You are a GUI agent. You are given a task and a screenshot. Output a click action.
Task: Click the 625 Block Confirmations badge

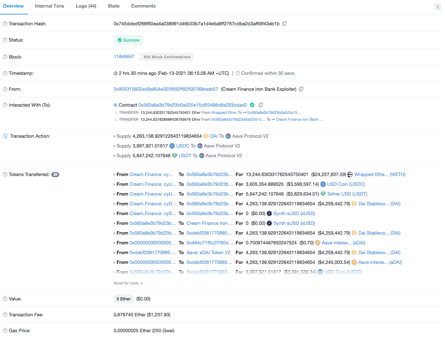[x=167, y=57]
